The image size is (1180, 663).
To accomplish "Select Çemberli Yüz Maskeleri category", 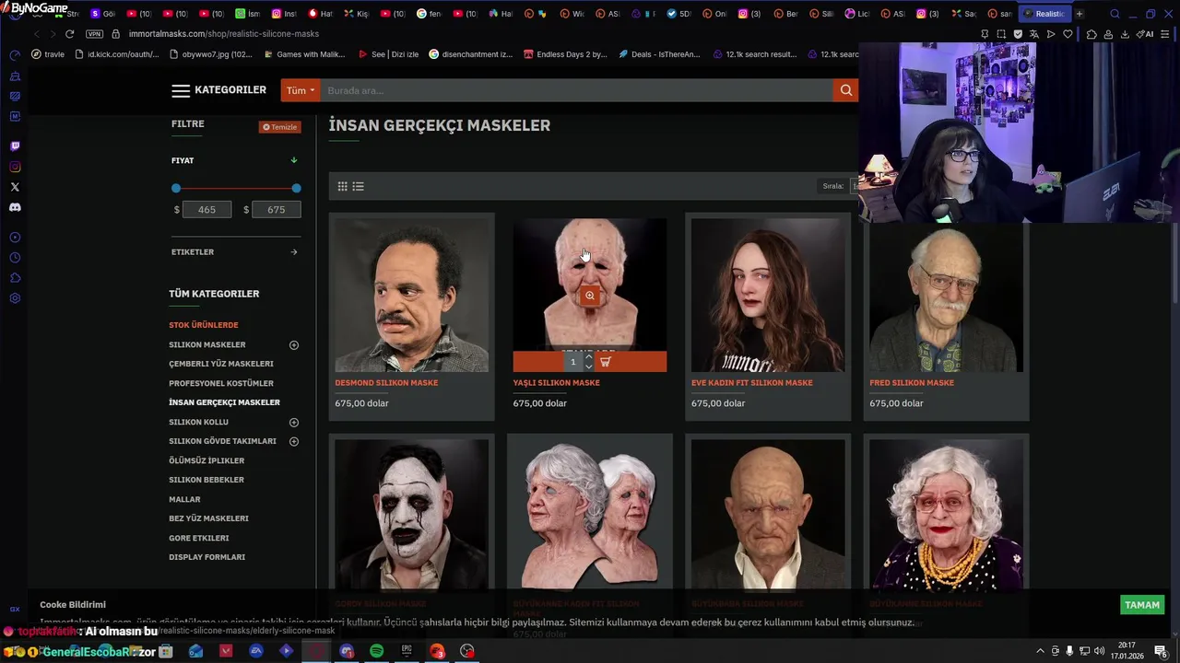I will pyautogui.click(x=221, y=364).
